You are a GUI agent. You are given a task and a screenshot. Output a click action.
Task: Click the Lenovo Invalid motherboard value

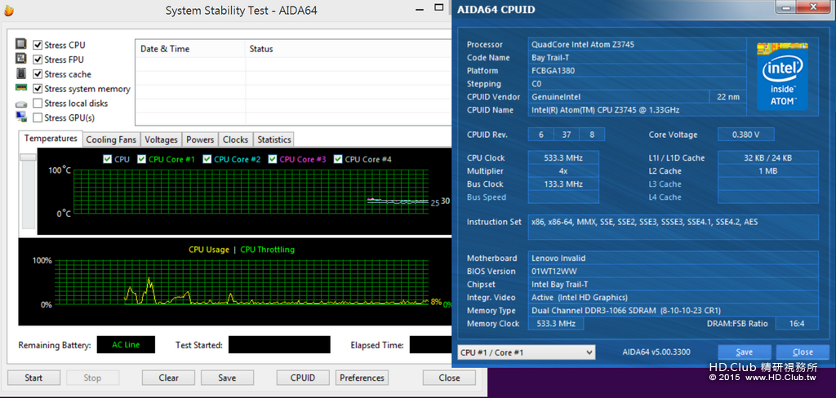673,258
